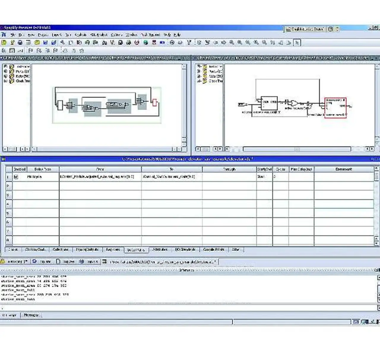
Task: Click the right schematic horizontal scrollbar
Action: (297, 149)
